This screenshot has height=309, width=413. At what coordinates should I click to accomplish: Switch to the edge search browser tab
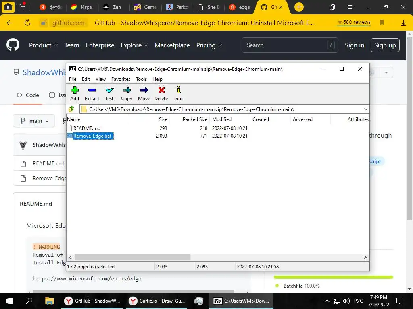coord(240,7)
